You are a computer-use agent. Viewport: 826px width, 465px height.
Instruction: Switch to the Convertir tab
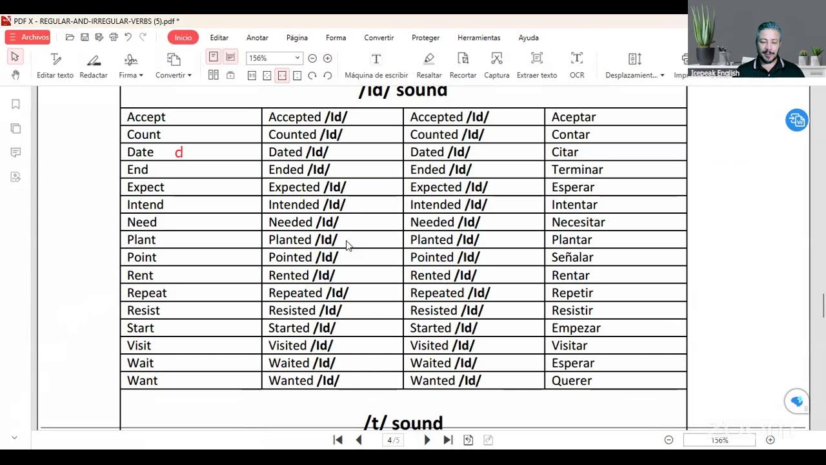point(379,37)
